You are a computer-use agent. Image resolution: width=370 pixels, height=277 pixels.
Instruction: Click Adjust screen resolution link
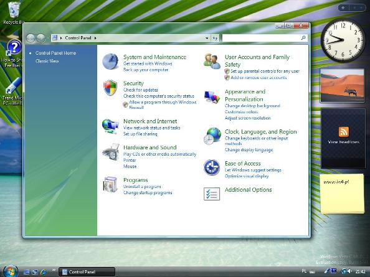coord(248,118)
